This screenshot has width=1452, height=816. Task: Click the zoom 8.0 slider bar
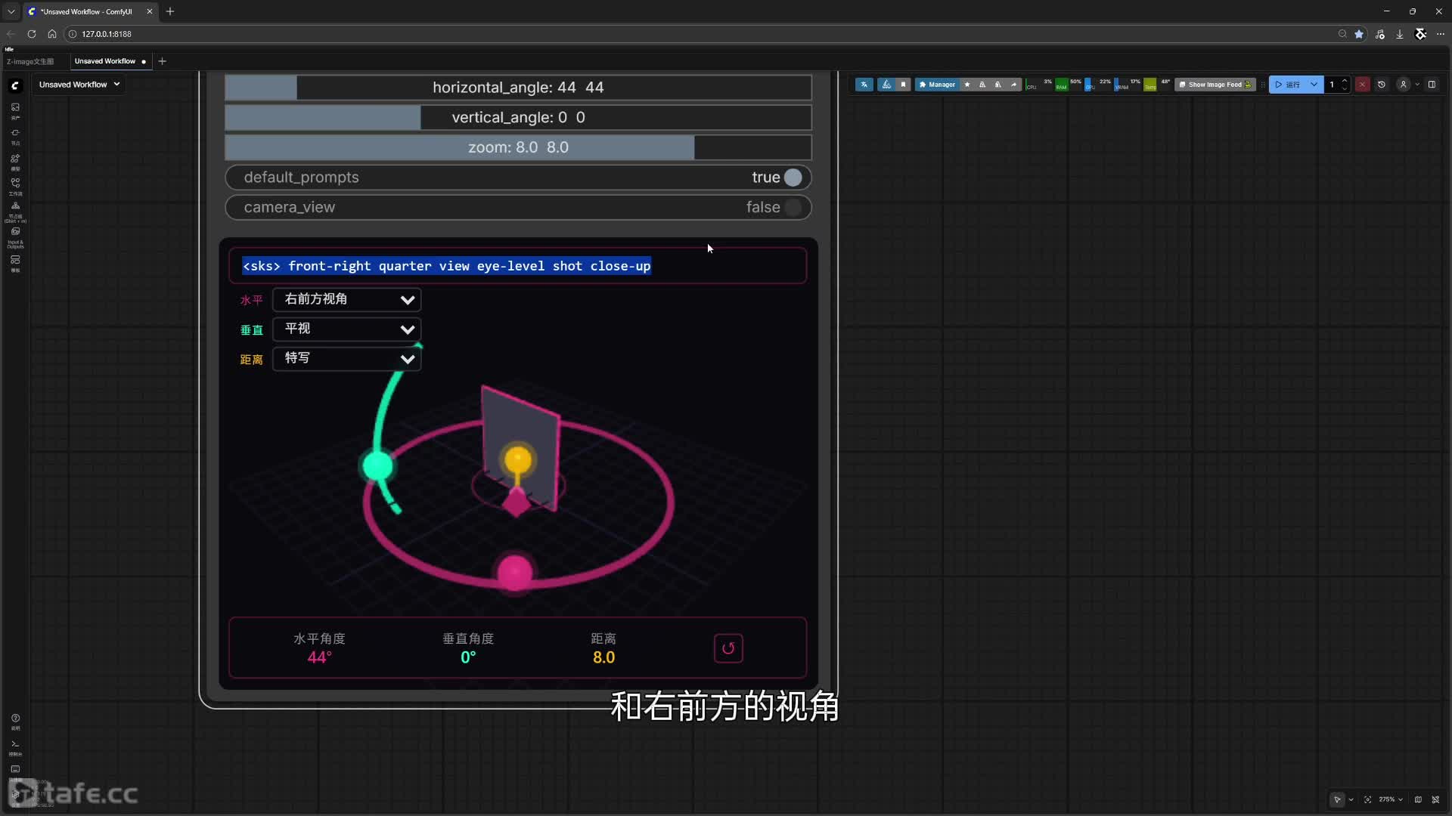[x=518, y=147]
